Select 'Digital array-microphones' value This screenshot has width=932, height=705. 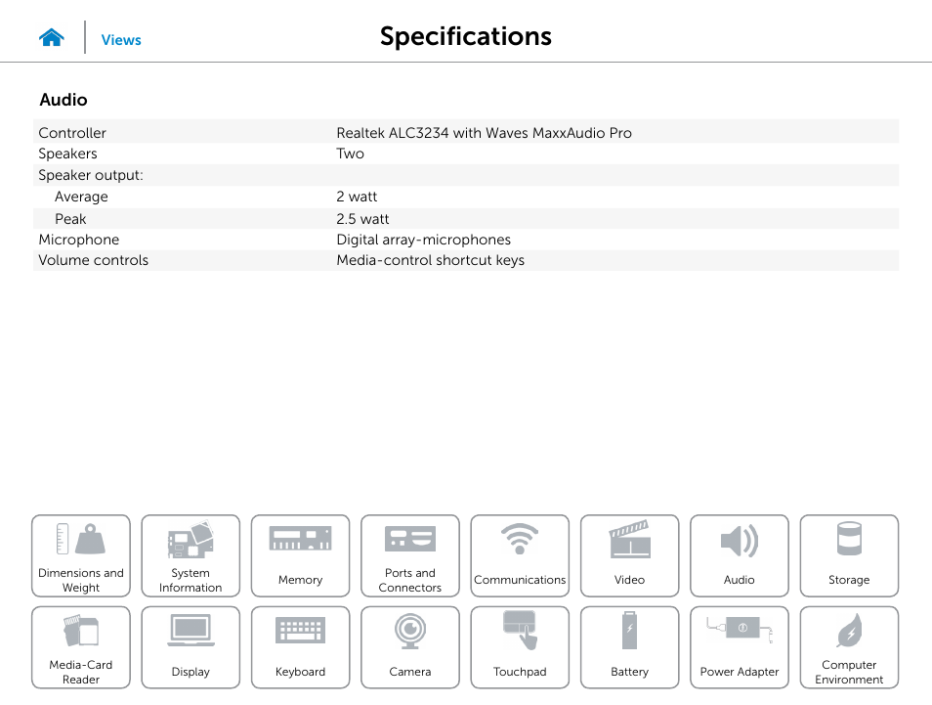coord(424,240)
